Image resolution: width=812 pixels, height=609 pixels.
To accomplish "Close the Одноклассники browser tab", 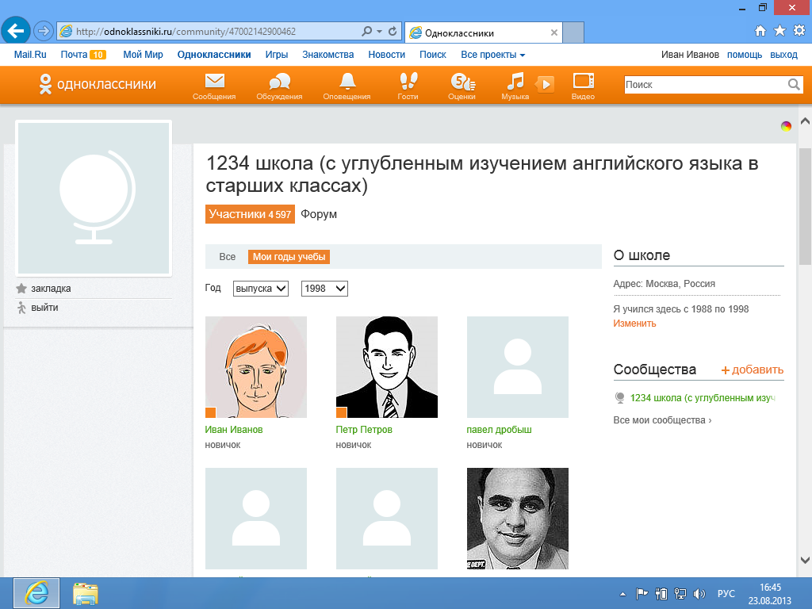I will (554, 33).
